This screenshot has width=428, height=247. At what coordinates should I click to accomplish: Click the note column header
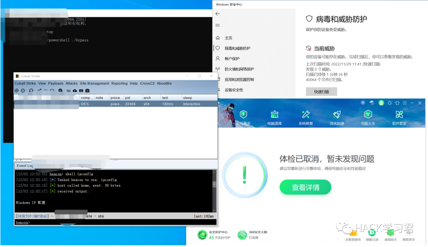pos(102,98)
